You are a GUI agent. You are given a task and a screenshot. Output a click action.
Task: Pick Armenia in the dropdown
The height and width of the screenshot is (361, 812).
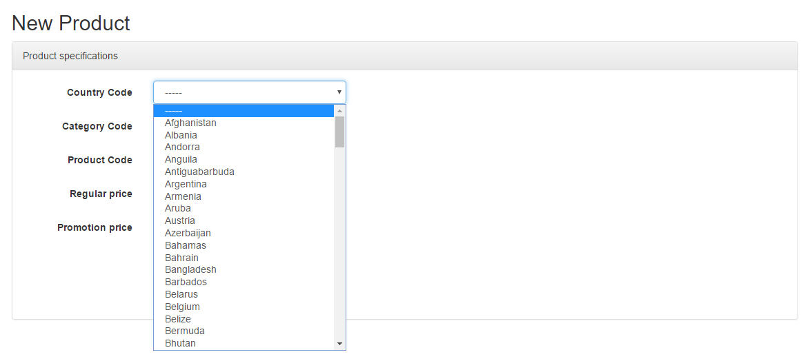244,196
